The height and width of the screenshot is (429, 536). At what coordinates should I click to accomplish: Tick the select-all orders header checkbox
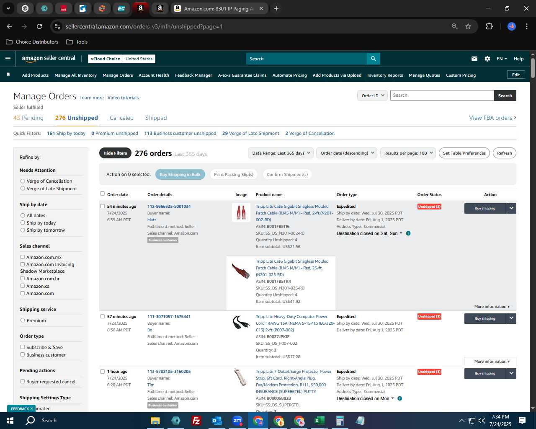click(x=103, y=194)
